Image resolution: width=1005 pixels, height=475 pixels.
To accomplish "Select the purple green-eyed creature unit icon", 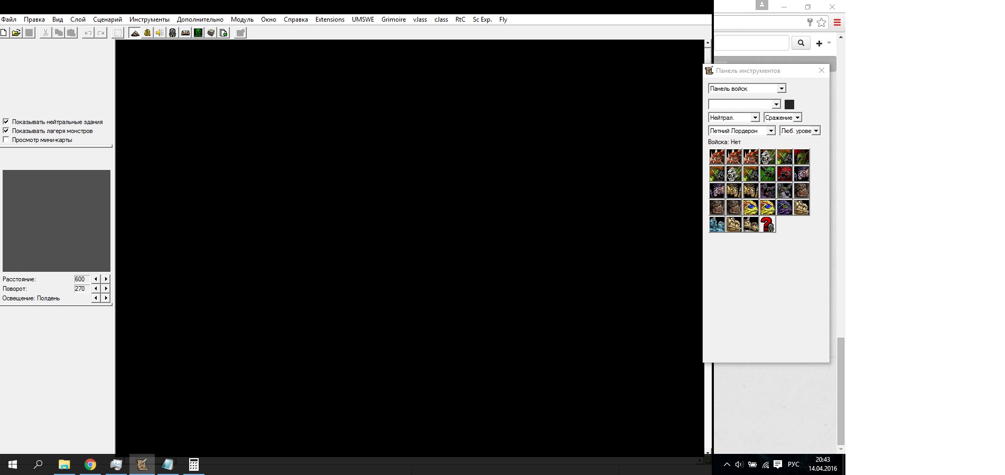I will (x=785, y=207).
